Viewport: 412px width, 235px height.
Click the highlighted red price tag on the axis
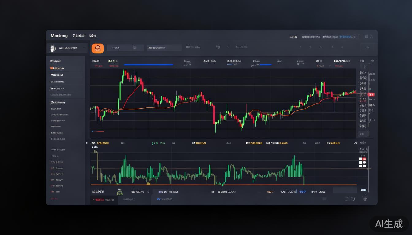click(x=371, y=95)
